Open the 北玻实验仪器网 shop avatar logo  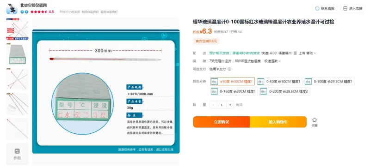click(12, 9)
